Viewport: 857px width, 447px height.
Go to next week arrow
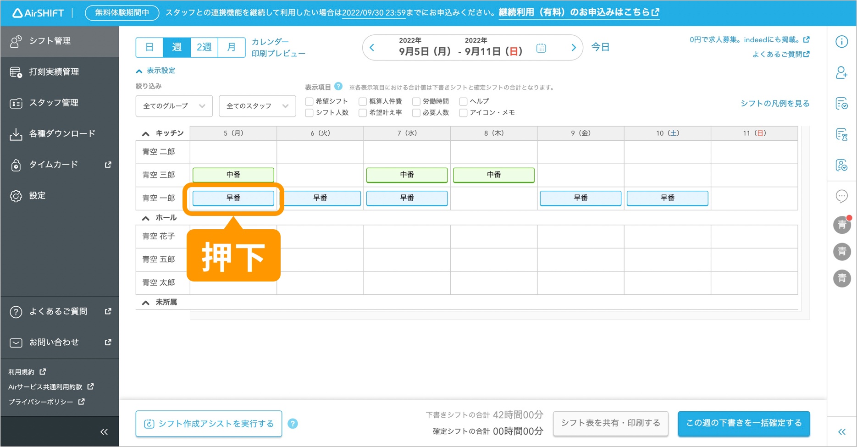573,48
